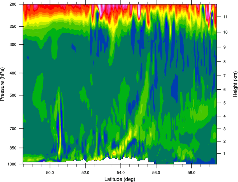Select the 250 pressure tick label
The width and height of the screenshot is (238, 182).
(x=13, y=26)
